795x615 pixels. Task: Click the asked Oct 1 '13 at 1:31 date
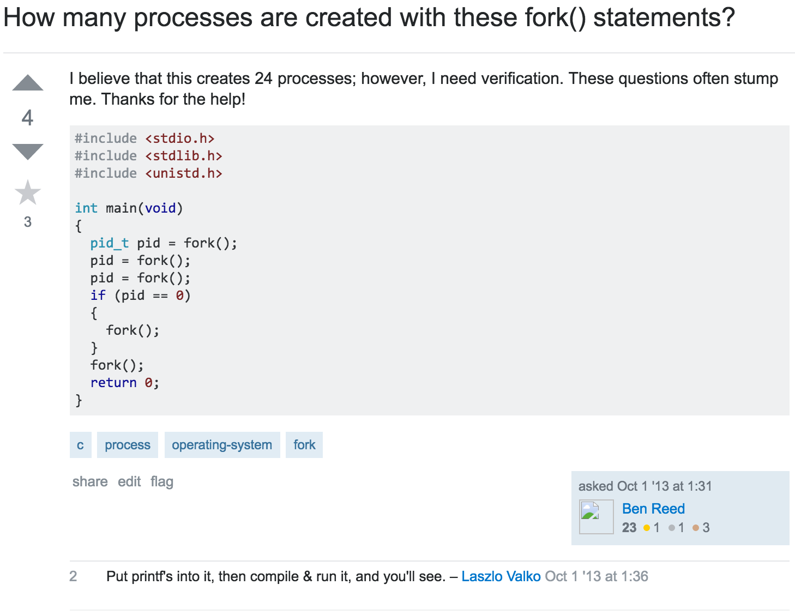645,486
